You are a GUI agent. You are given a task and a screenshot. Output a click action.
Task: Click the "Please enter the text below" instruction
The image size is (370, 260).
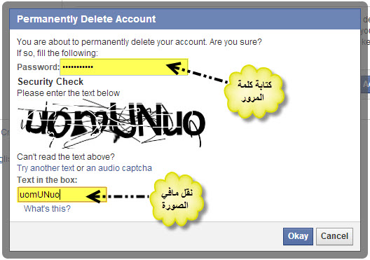(69, 93)
